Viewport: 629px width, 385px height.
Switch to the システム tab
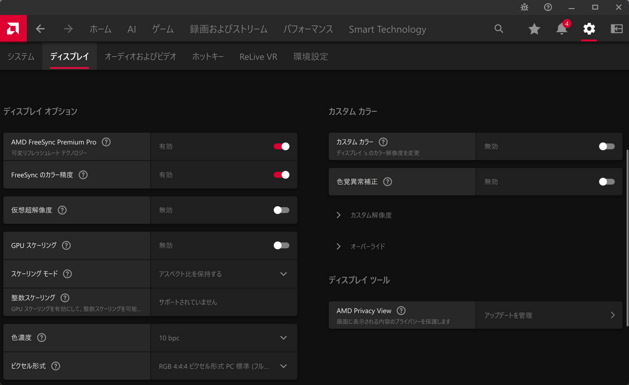tap(20, 56)
